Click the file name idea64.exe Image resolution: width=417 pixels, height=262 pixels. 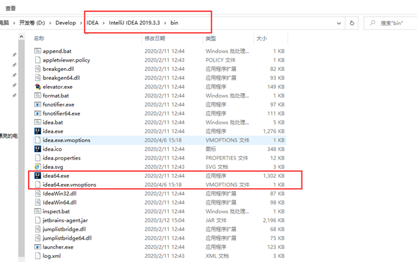(x=56, y=175)
